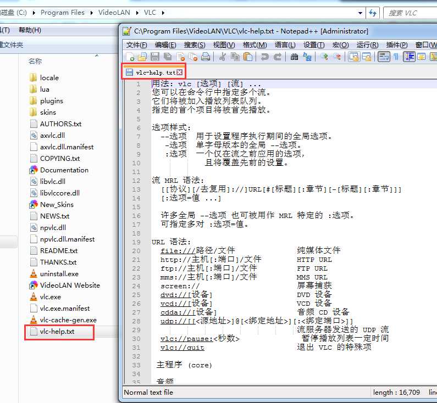Open the 搜索(S) menu

[195, 45]
